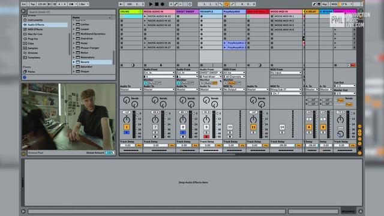Set MOOG AUDIO IN monitor to In

coord(146,83)
